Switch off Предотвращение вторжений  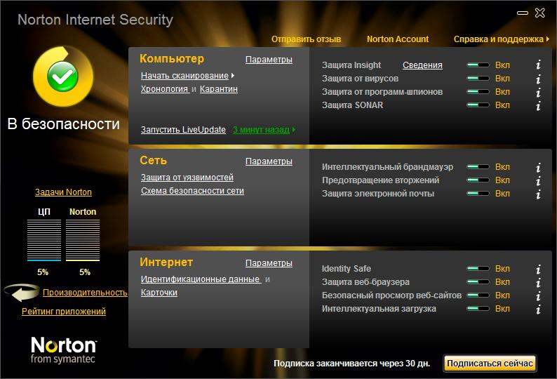pyautogui.click(x=478, y=180)
